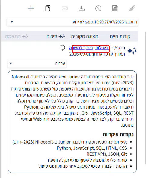
Task: Click the לפעילות link
Action: (102, 48)
